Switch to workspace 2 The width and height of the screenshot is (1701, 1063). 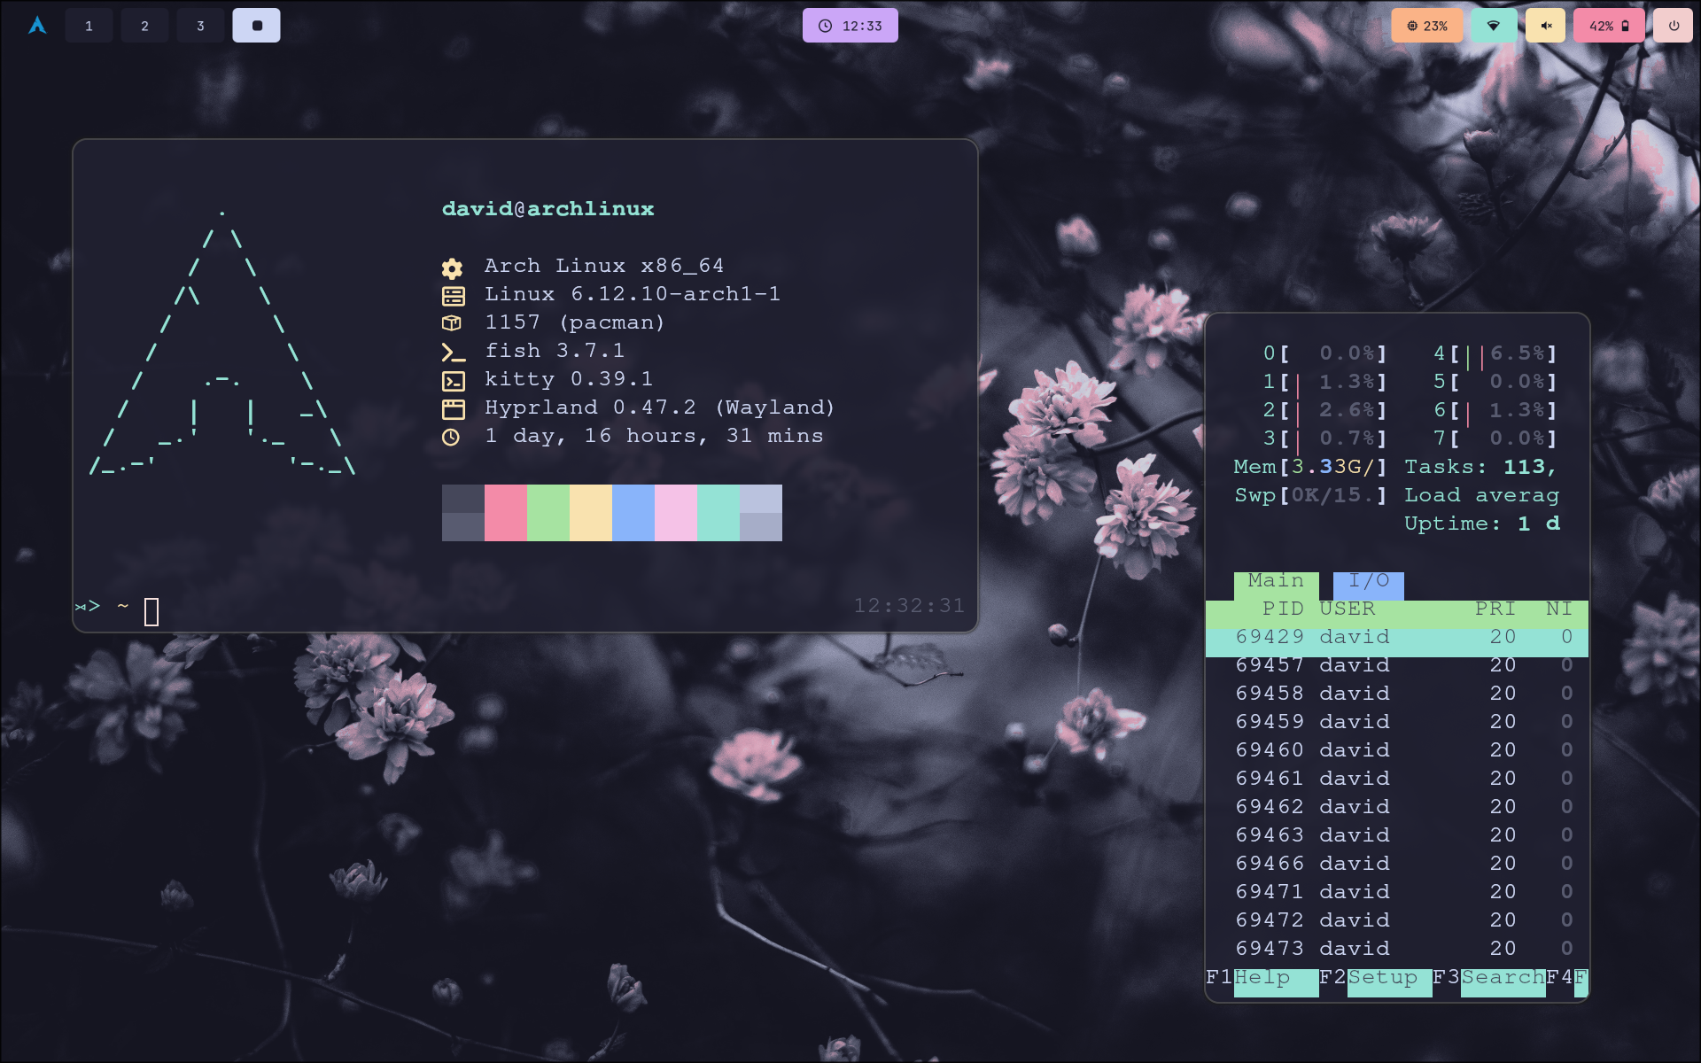[144, 25]
